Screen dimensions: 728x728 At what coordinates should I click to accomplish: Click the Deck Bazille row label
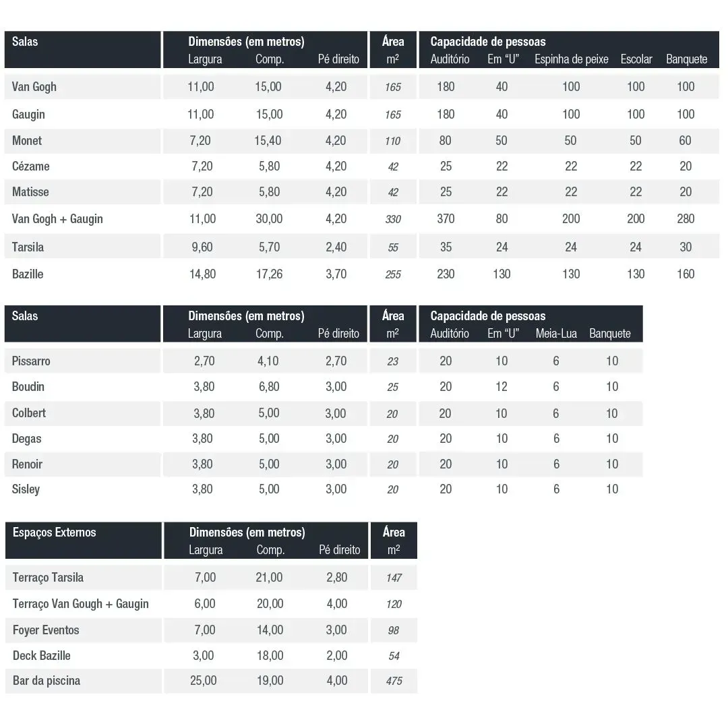point(41,656)
